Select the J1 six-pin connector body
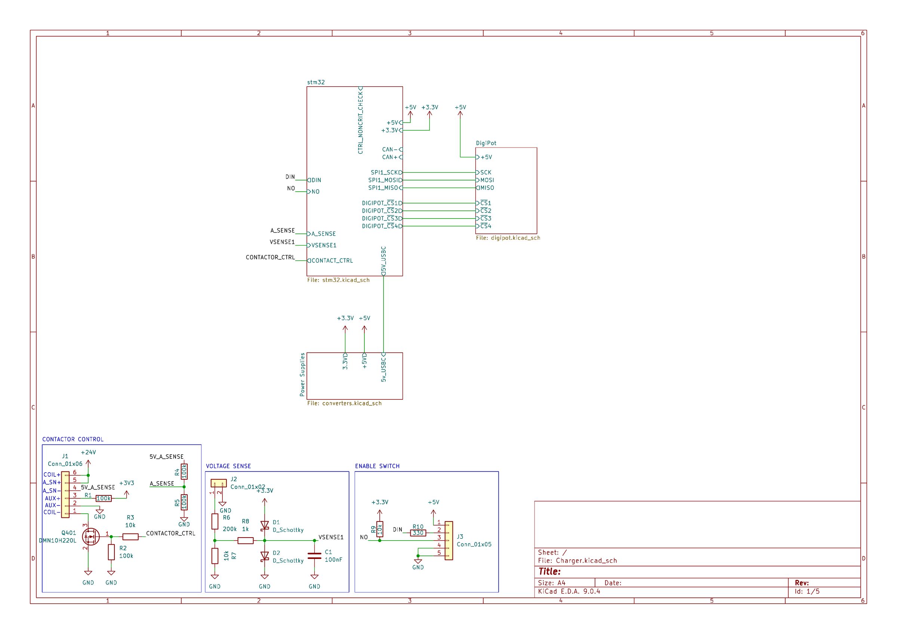 pyautogui.click(x=65, y=495)
